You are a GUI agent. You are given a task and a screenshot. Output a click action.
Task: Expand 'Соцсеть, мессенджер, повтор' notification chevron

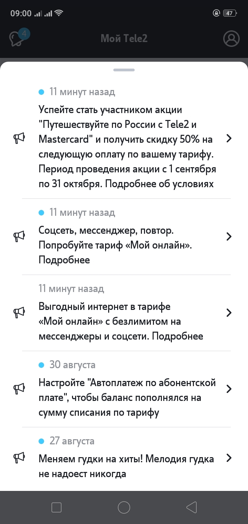click(x=229, y=236)
